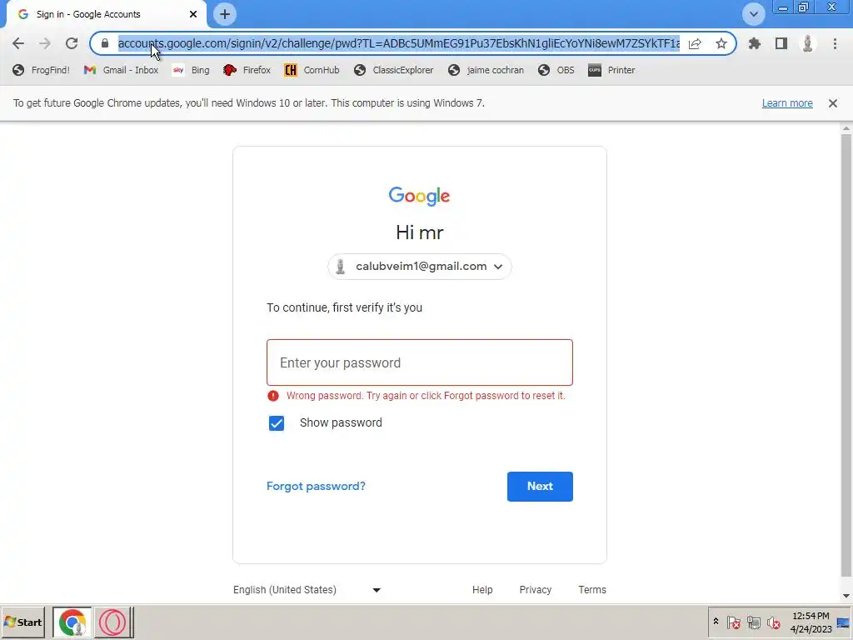Click the Opera taskbar icon

113,622
